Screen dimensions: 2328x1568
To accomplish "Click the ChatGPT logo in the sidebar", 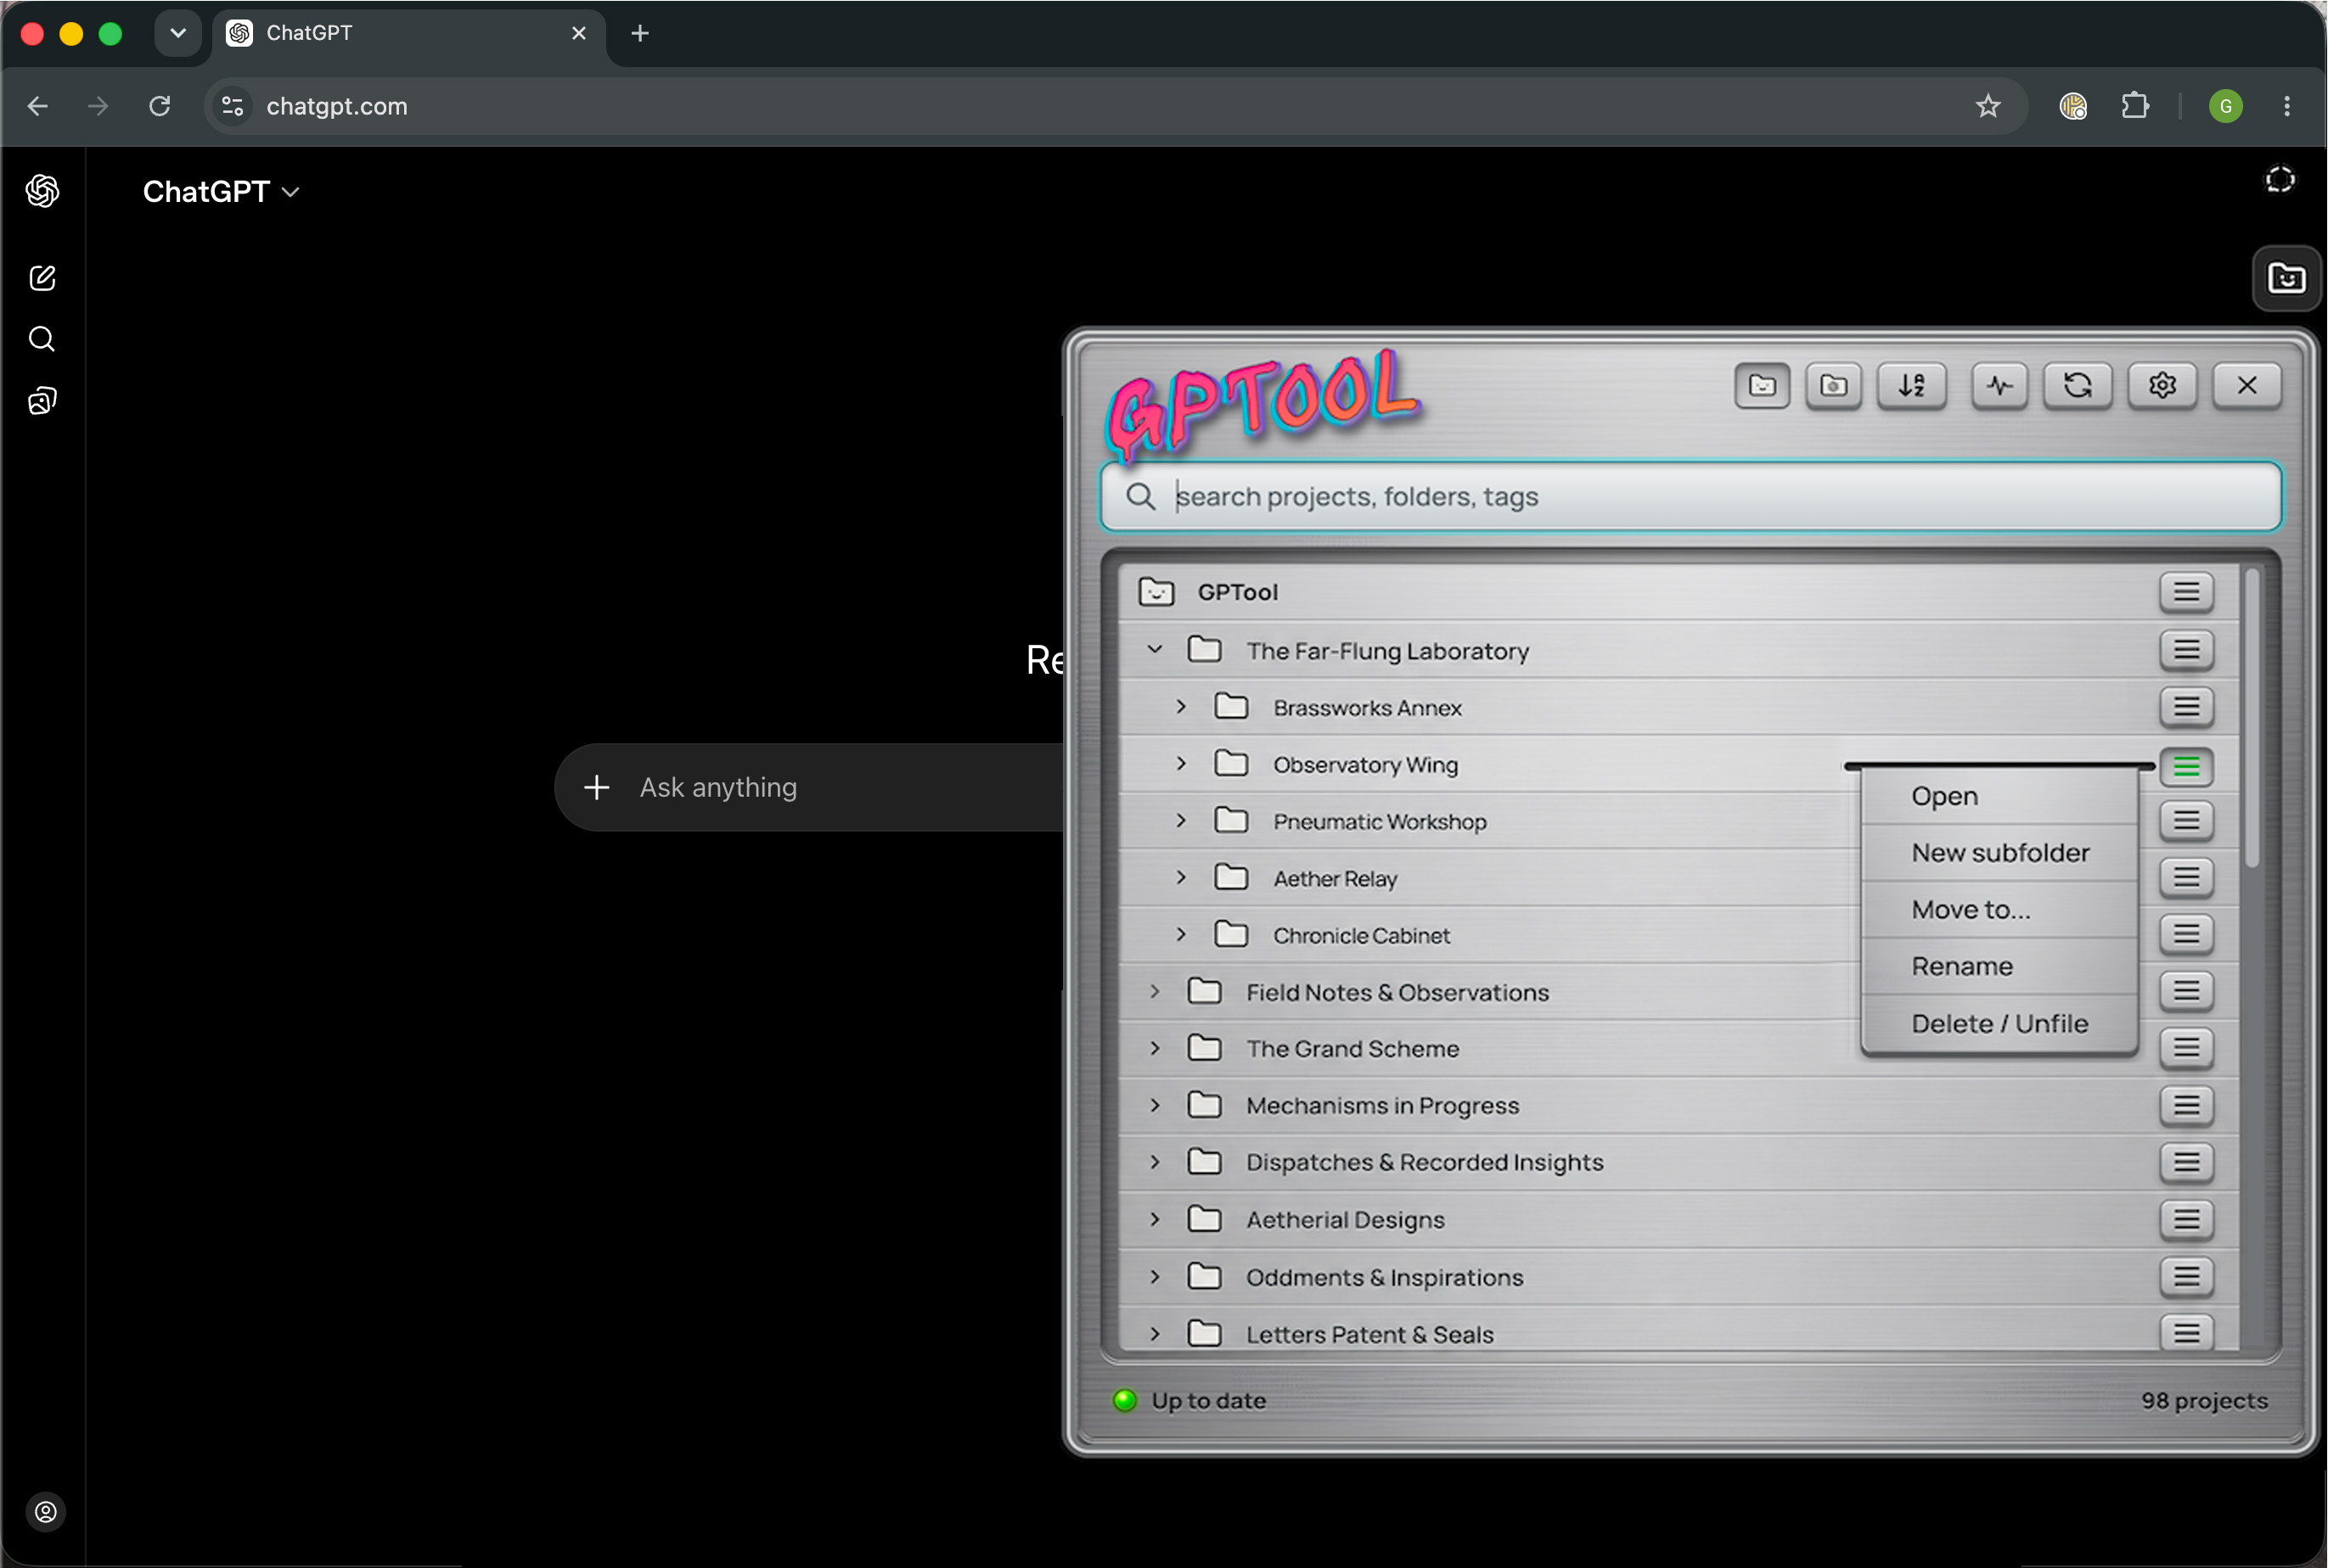I will pyautogui.click(x=42, y=190).
